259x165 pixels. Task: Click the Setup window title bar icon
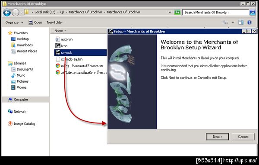click(x=111, y=32)
